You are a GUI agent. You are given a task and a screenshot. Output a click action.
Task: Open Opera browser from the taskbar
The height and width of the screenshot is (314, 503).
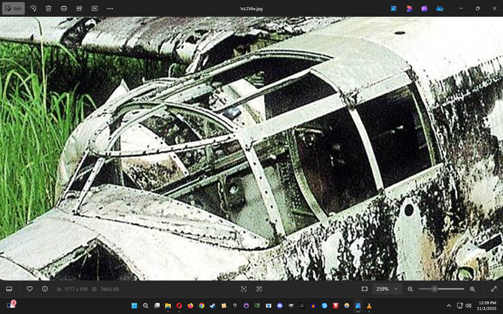[179, 306]
